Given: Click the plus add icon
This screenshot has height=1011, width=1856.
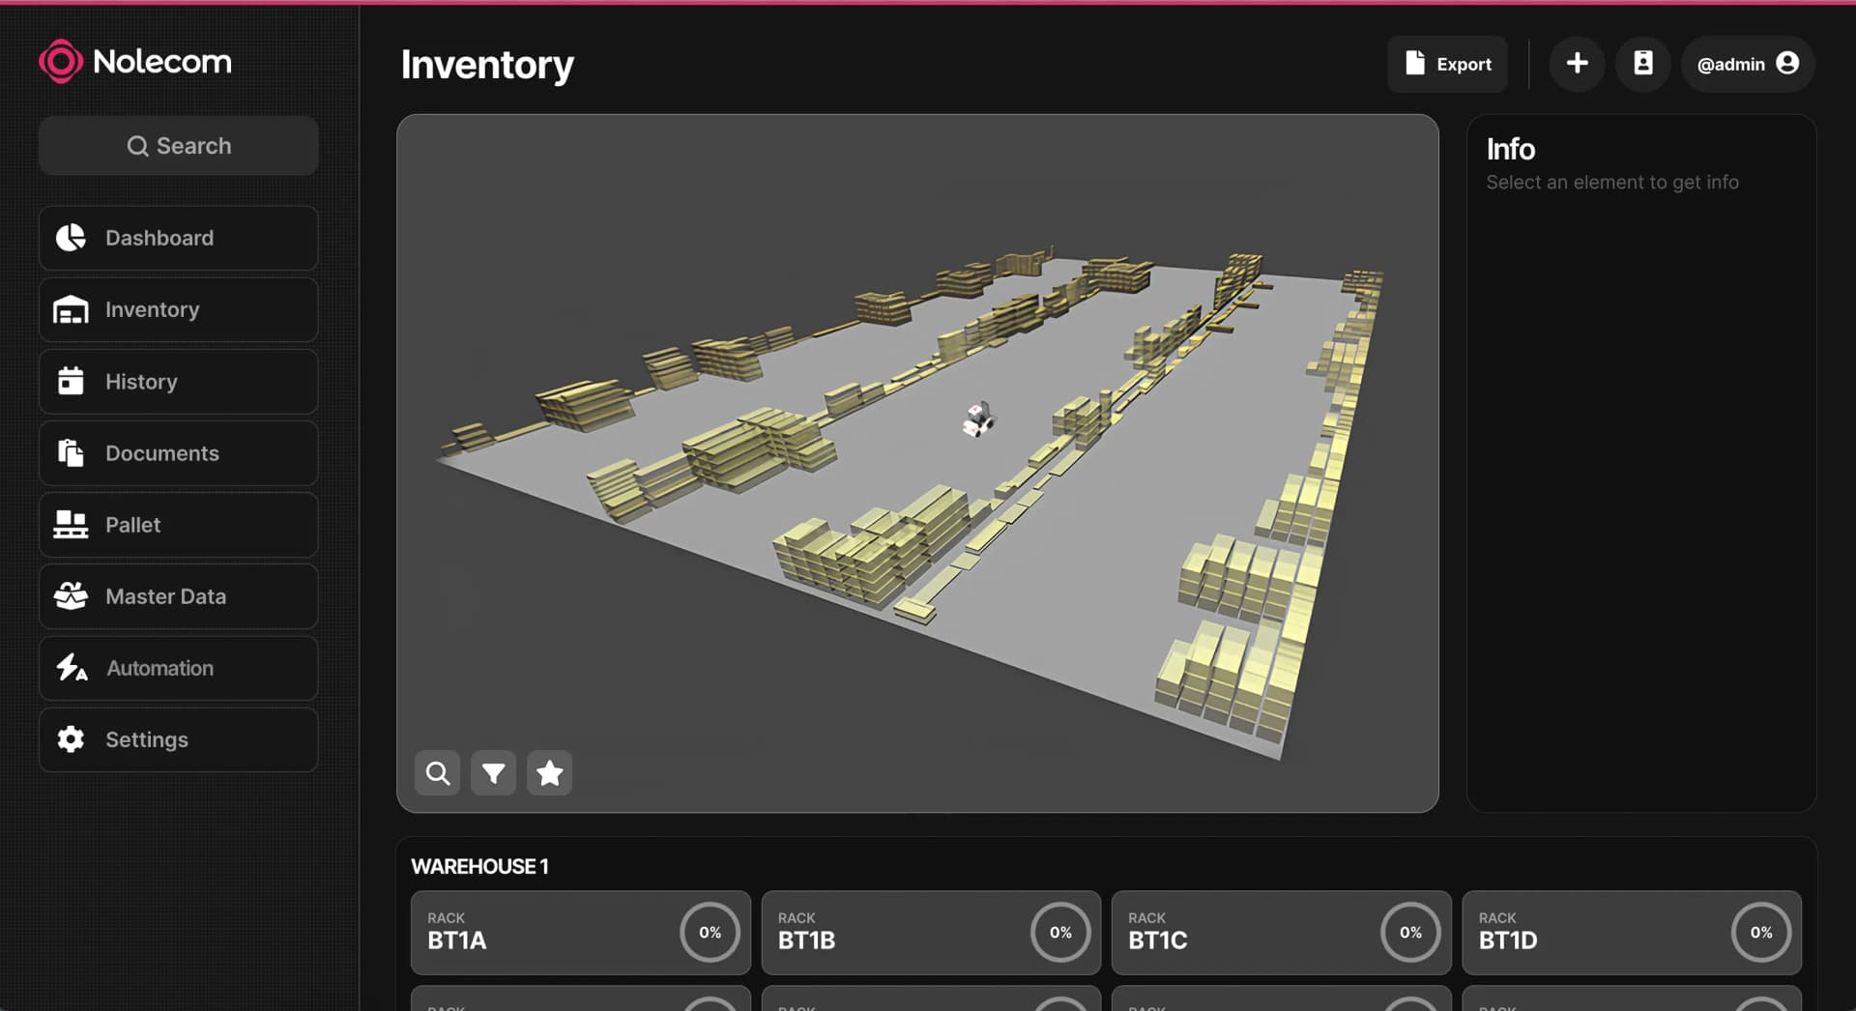Looking at the screenshot, I should pos(1577,64).
